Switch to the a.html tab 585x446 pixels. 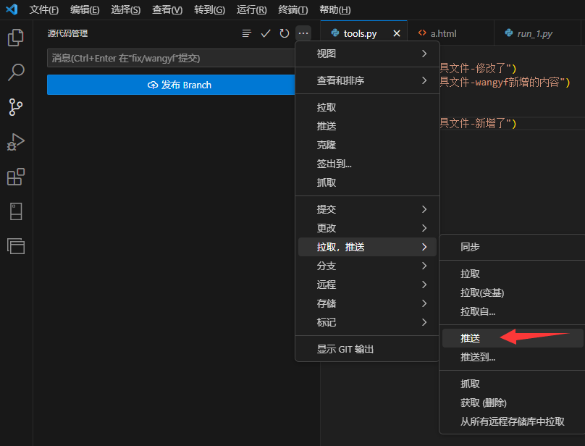pos(445,33)
